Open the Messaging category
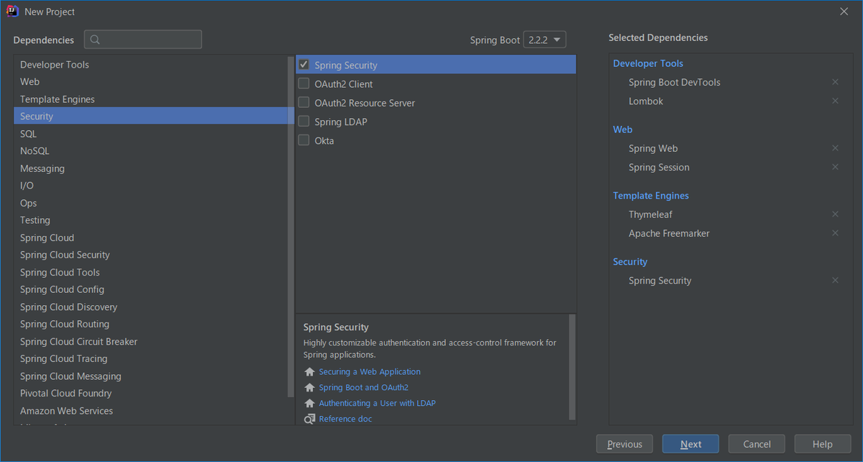This screenshot has width=863, height=462. click(150, 168)
